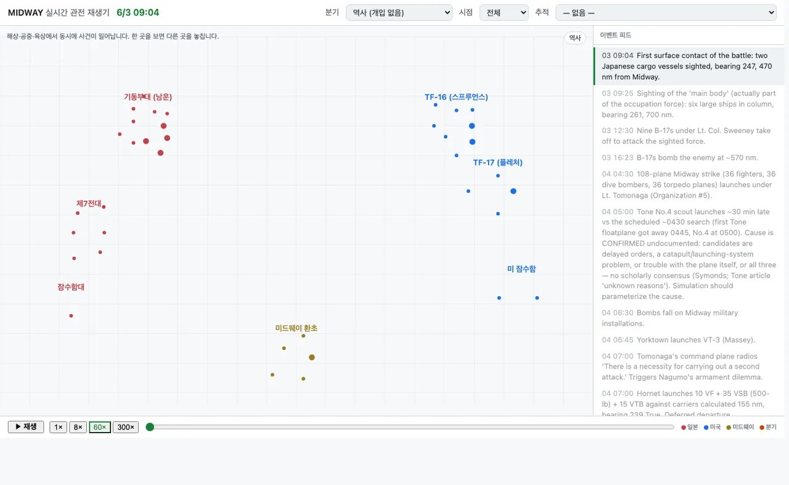
Task: Click the 기동부대 (남운) group label
Action: point(148,97)
